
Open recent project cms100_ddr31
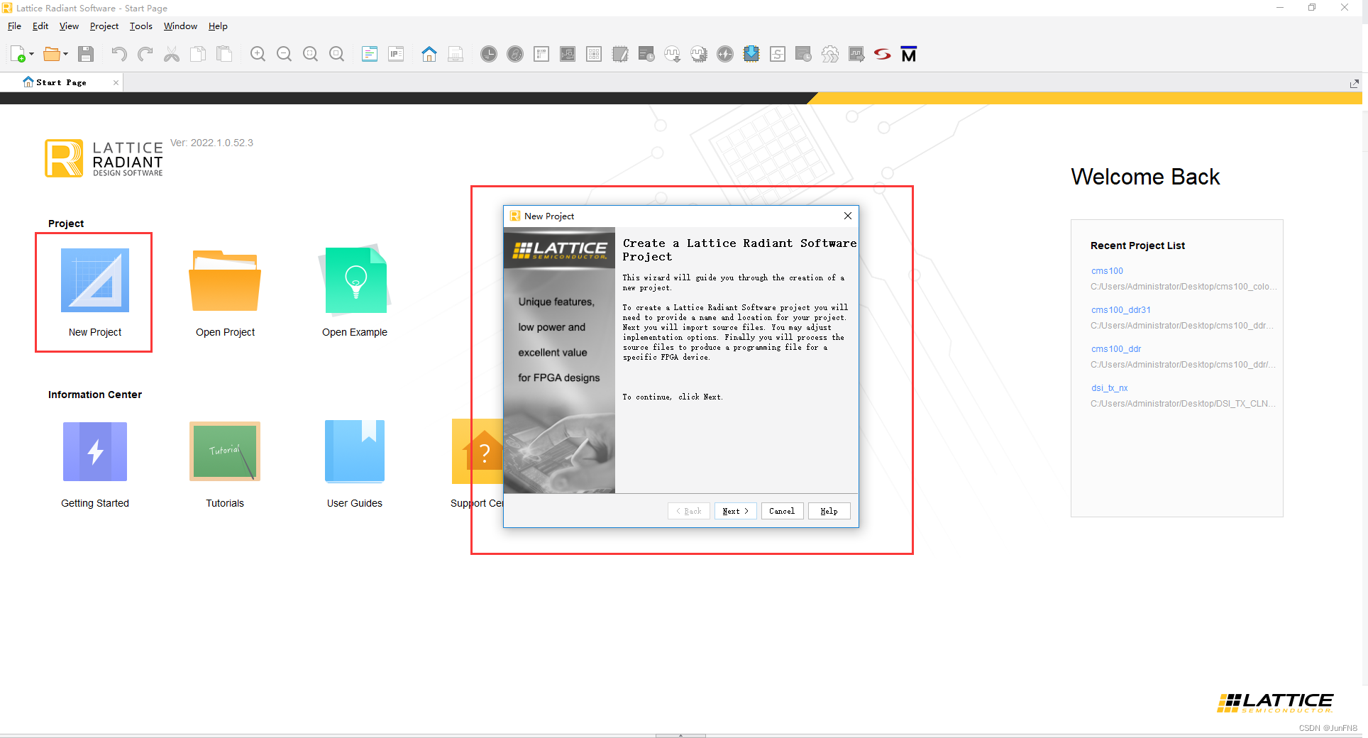click(1121, 310)
